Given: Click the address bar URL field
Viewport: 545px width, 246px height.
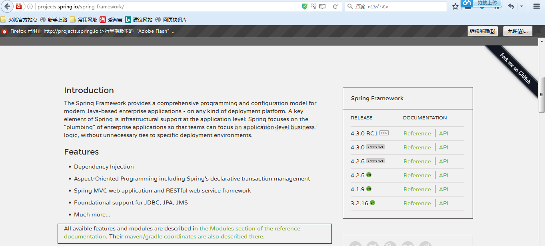Looking at the screenshot, I should (x=168, y=6).
